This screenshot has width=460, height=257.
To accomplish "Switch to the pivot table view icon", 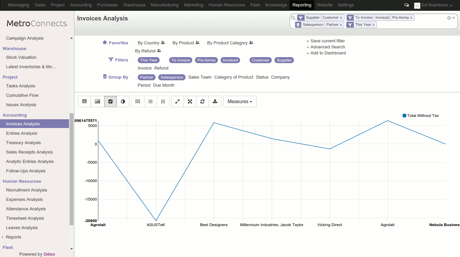I will (84, 101).
